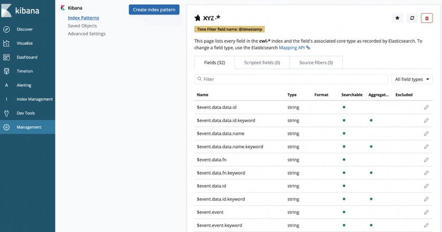Viewport: 442px width, 232px height.
Task: Click Create index pattern button
Action: tap(154, 10)
